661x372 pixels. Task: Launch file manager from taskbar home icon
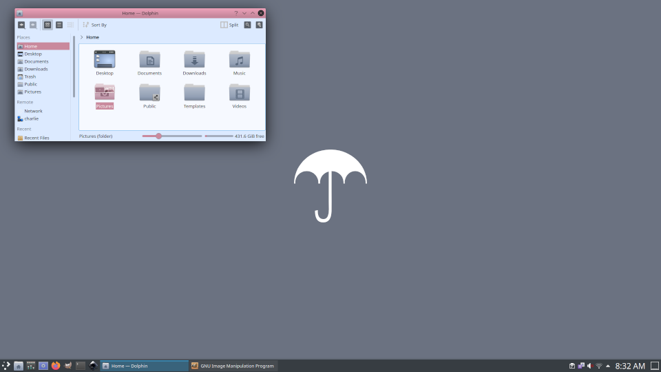[x=19, y=366]
